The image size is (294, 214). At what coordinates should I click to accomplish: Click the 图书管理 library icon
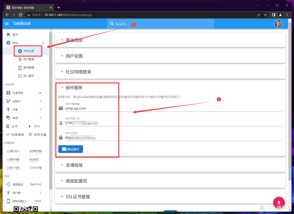click(x=20, y=67)
